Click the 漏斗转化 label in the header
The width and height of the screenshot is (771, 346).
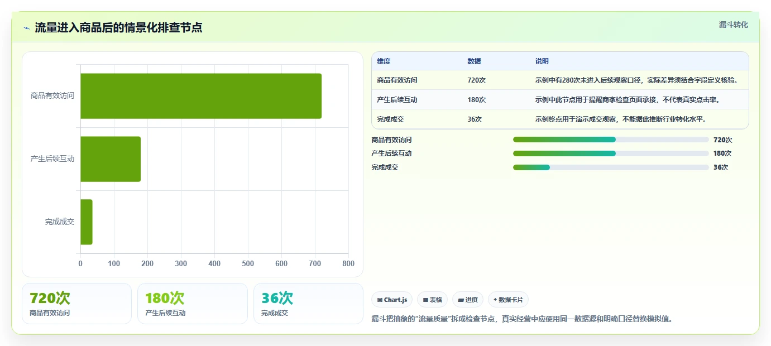click(x=733, y=25)
